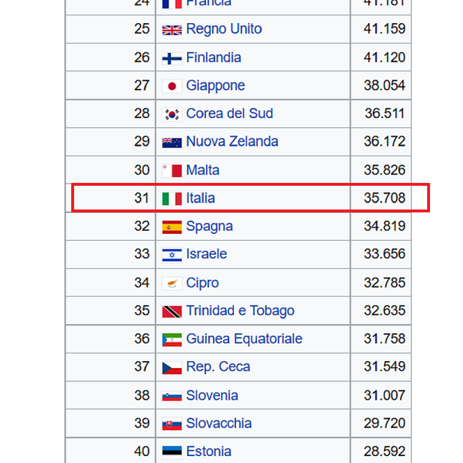
Task: Click the Spain flag icon
Action: click(x=172, y=227)
